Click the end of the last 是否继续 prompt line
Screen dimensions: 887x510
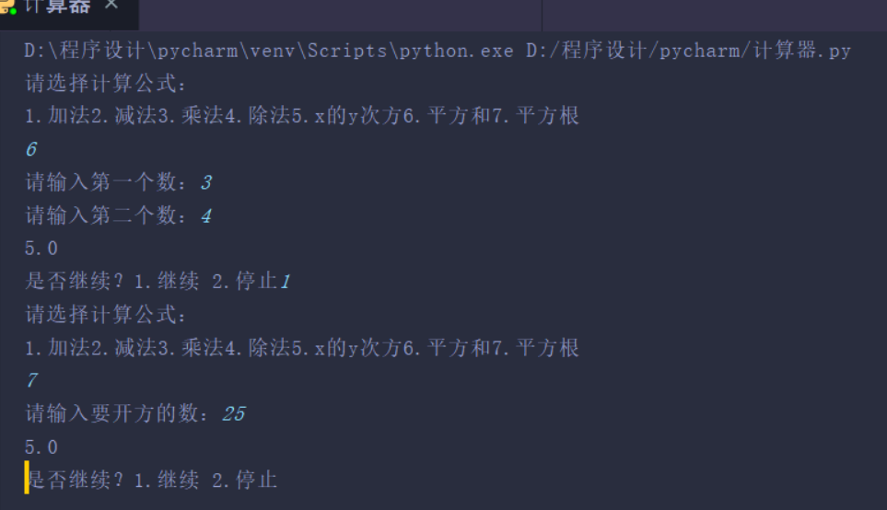278,480
